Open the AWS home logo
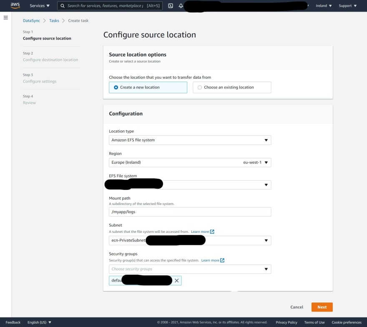Image resolution: width=367 pixels, height=327 pixels. point(15,5)
